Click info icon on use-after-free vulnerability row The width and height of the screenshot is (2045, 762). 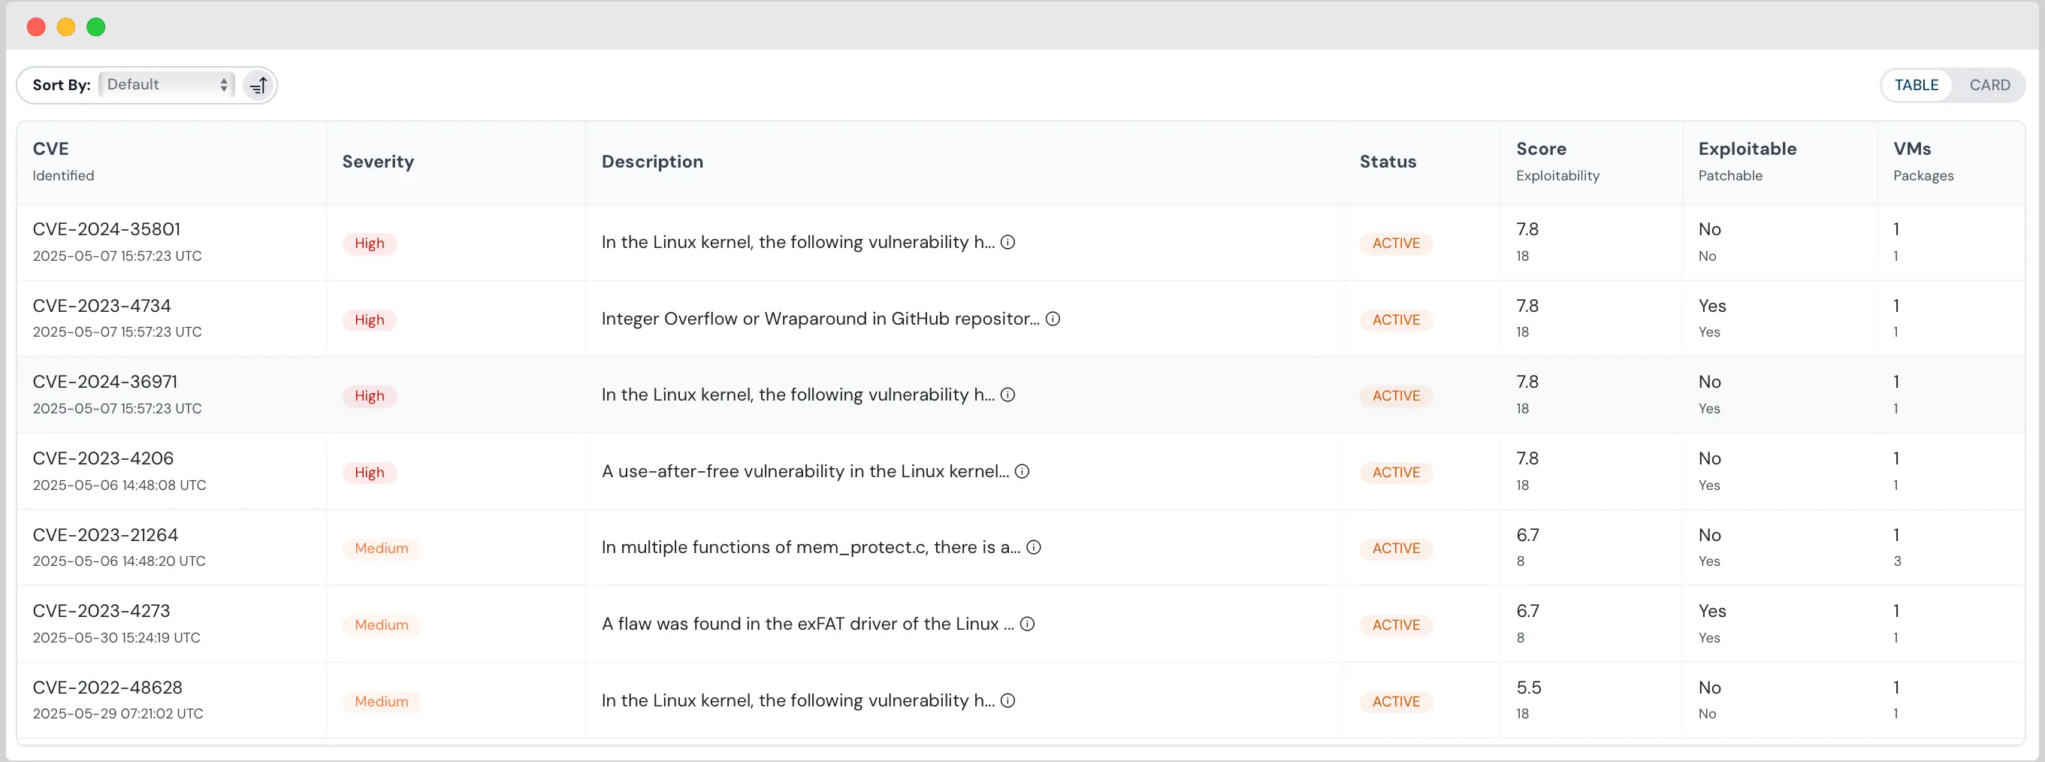(x=1021, y=470)
